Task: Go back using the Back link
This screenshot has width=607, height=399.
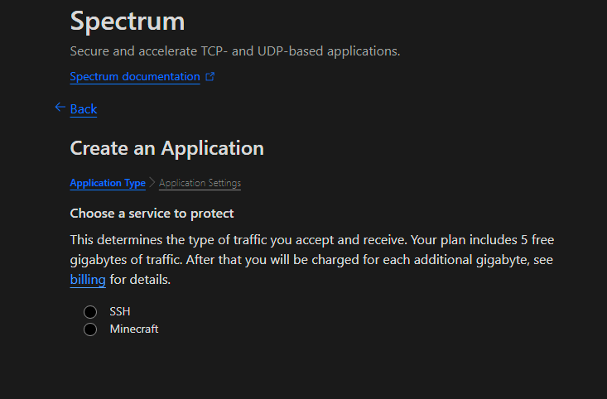Action: pos(84,108)
